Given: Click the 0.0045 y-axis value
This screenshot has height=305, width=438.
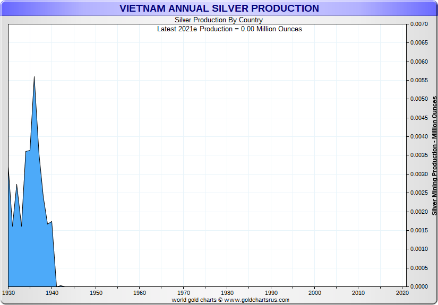Looking at the screenshot, I should point(419,118).
